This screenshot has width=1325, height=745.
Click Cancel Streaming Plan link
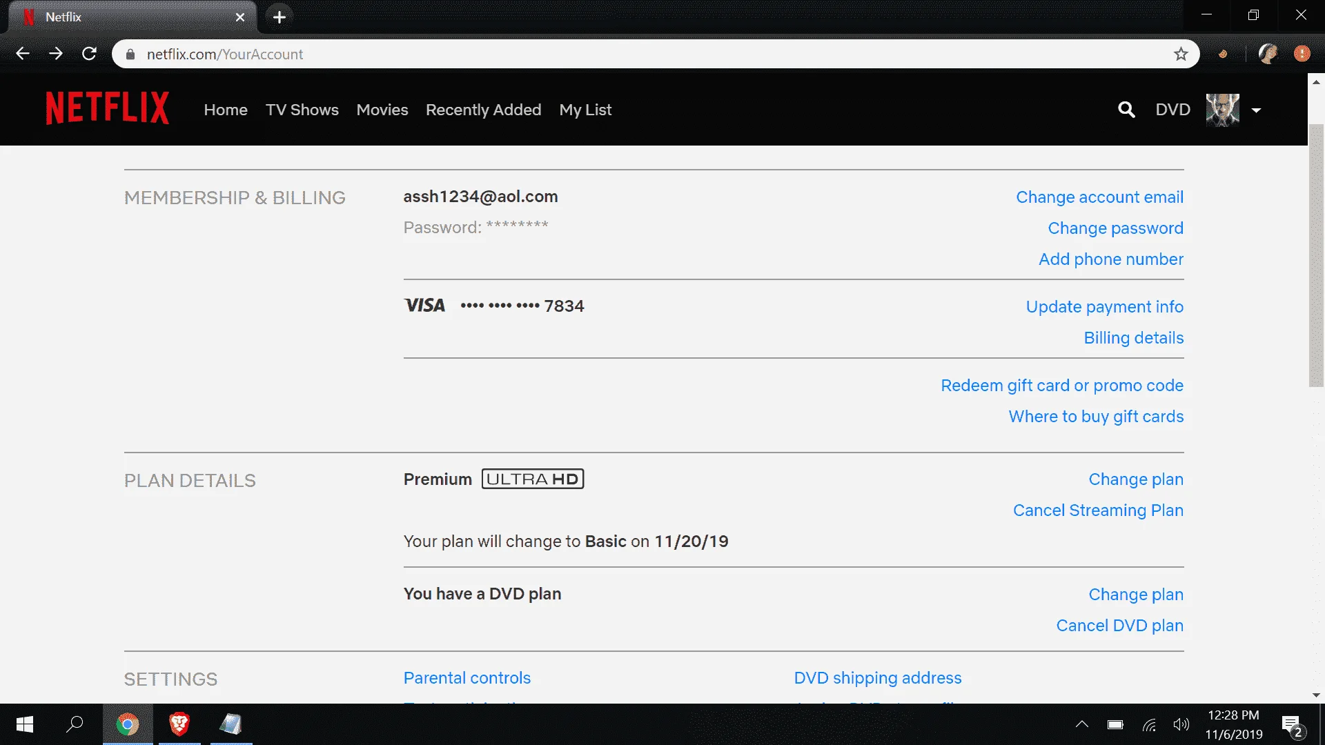coord(1098,510)
